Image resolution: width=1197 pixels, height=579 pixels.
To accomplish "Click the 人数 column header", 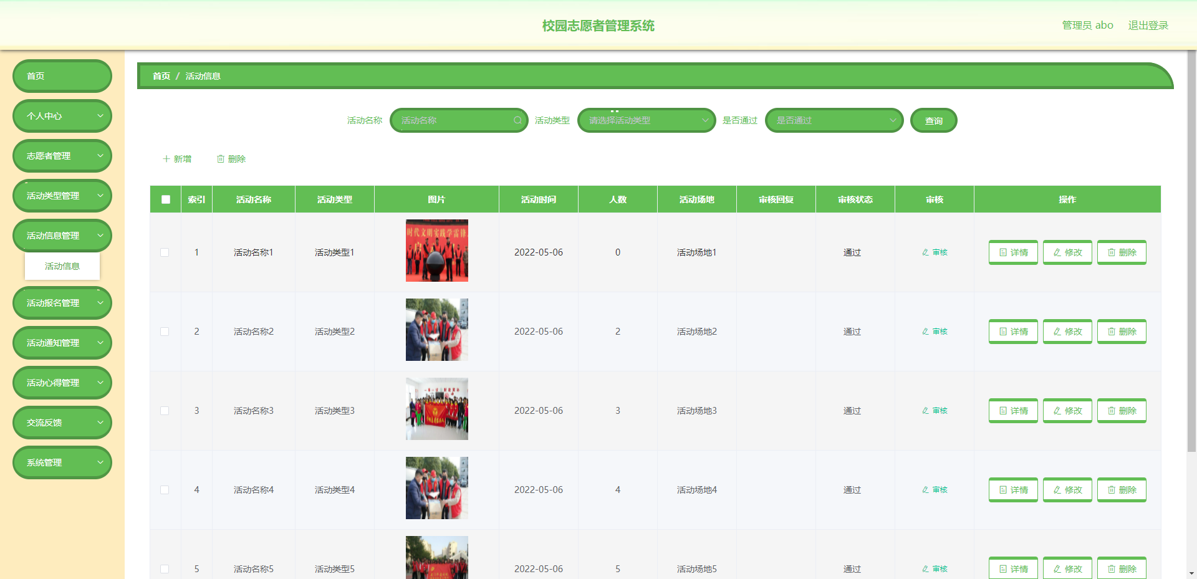I will click(618, 199).
